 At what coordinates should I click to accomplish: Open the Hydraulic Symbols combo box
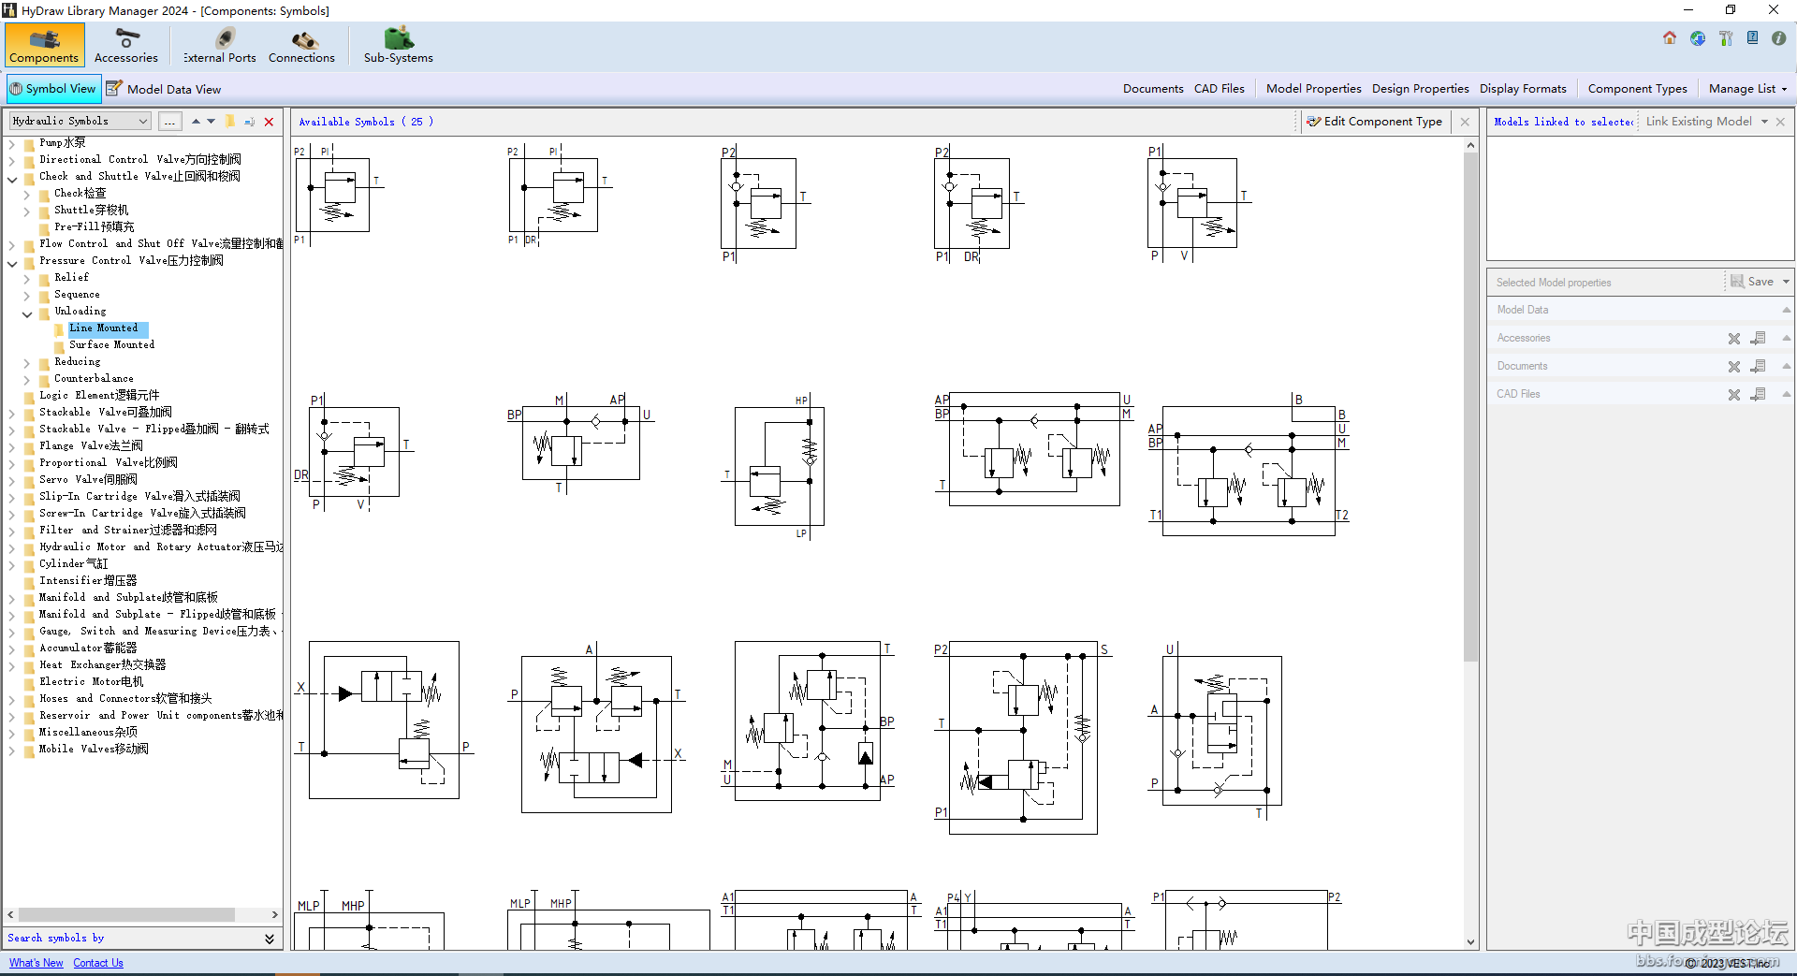click(x=80, y=121)
